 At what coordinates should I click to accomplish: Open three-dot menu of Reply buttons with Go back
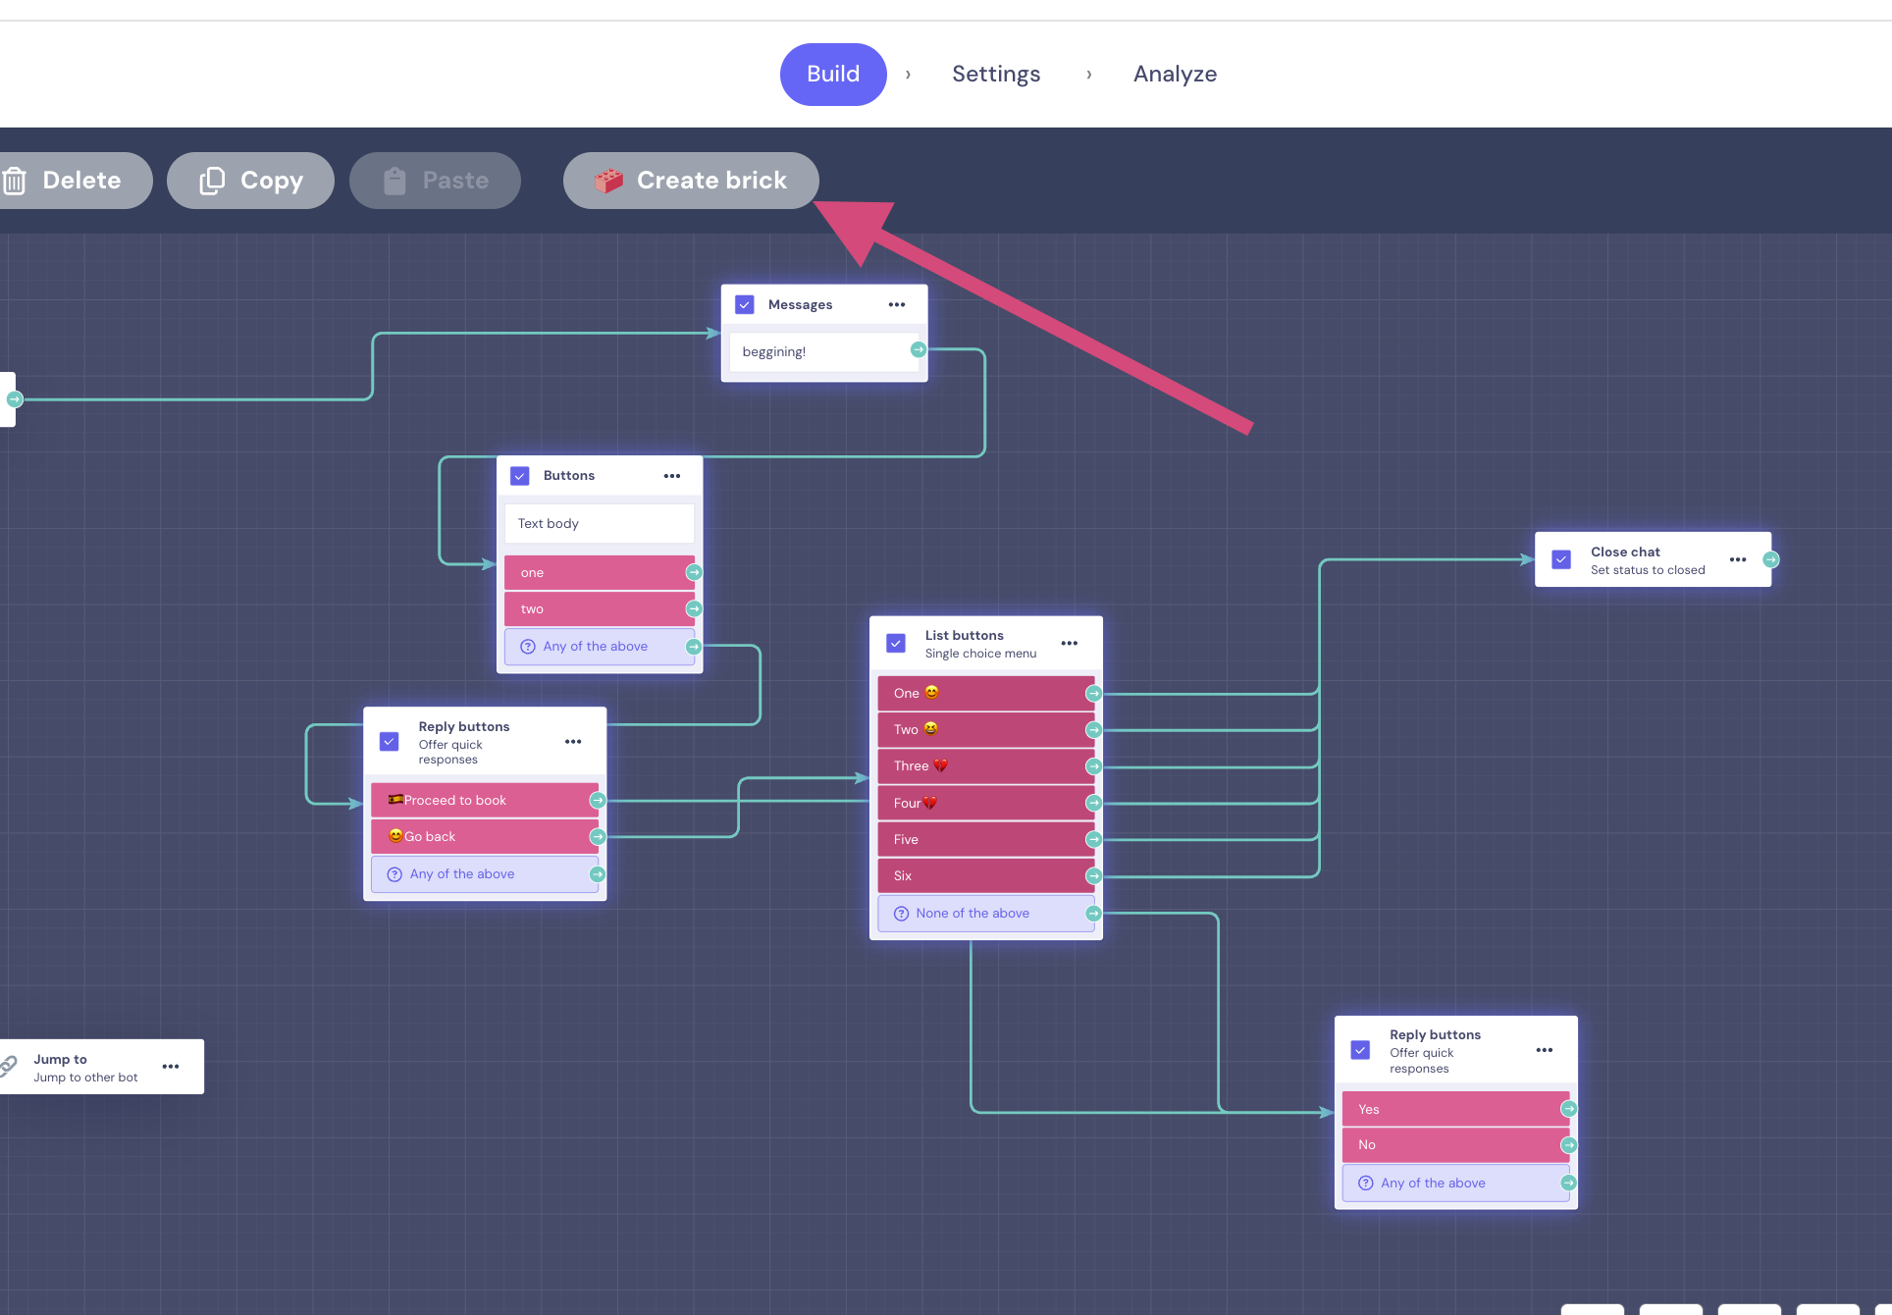tap(573, 742)
